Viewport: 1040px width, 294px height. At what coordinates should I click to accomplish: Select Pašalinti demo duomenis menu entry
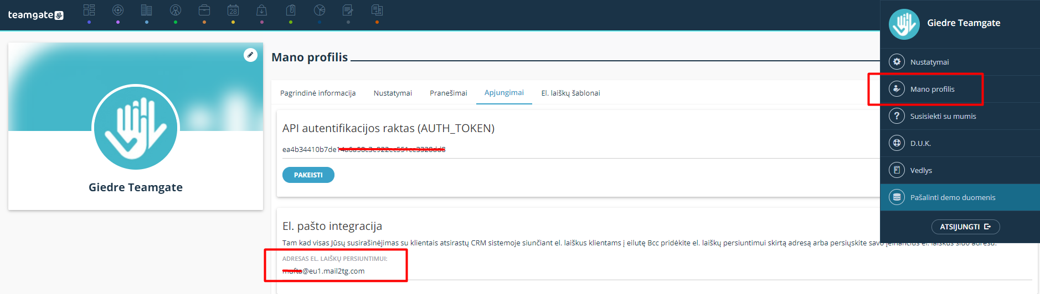pos(960,197)
